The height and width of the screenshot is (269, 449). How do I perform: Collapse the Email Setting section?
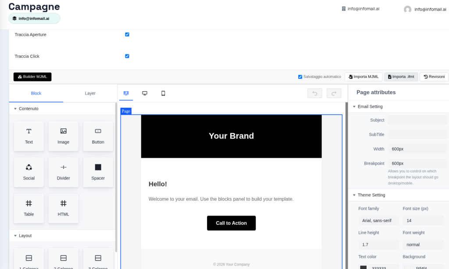click(x=354, y=106)
